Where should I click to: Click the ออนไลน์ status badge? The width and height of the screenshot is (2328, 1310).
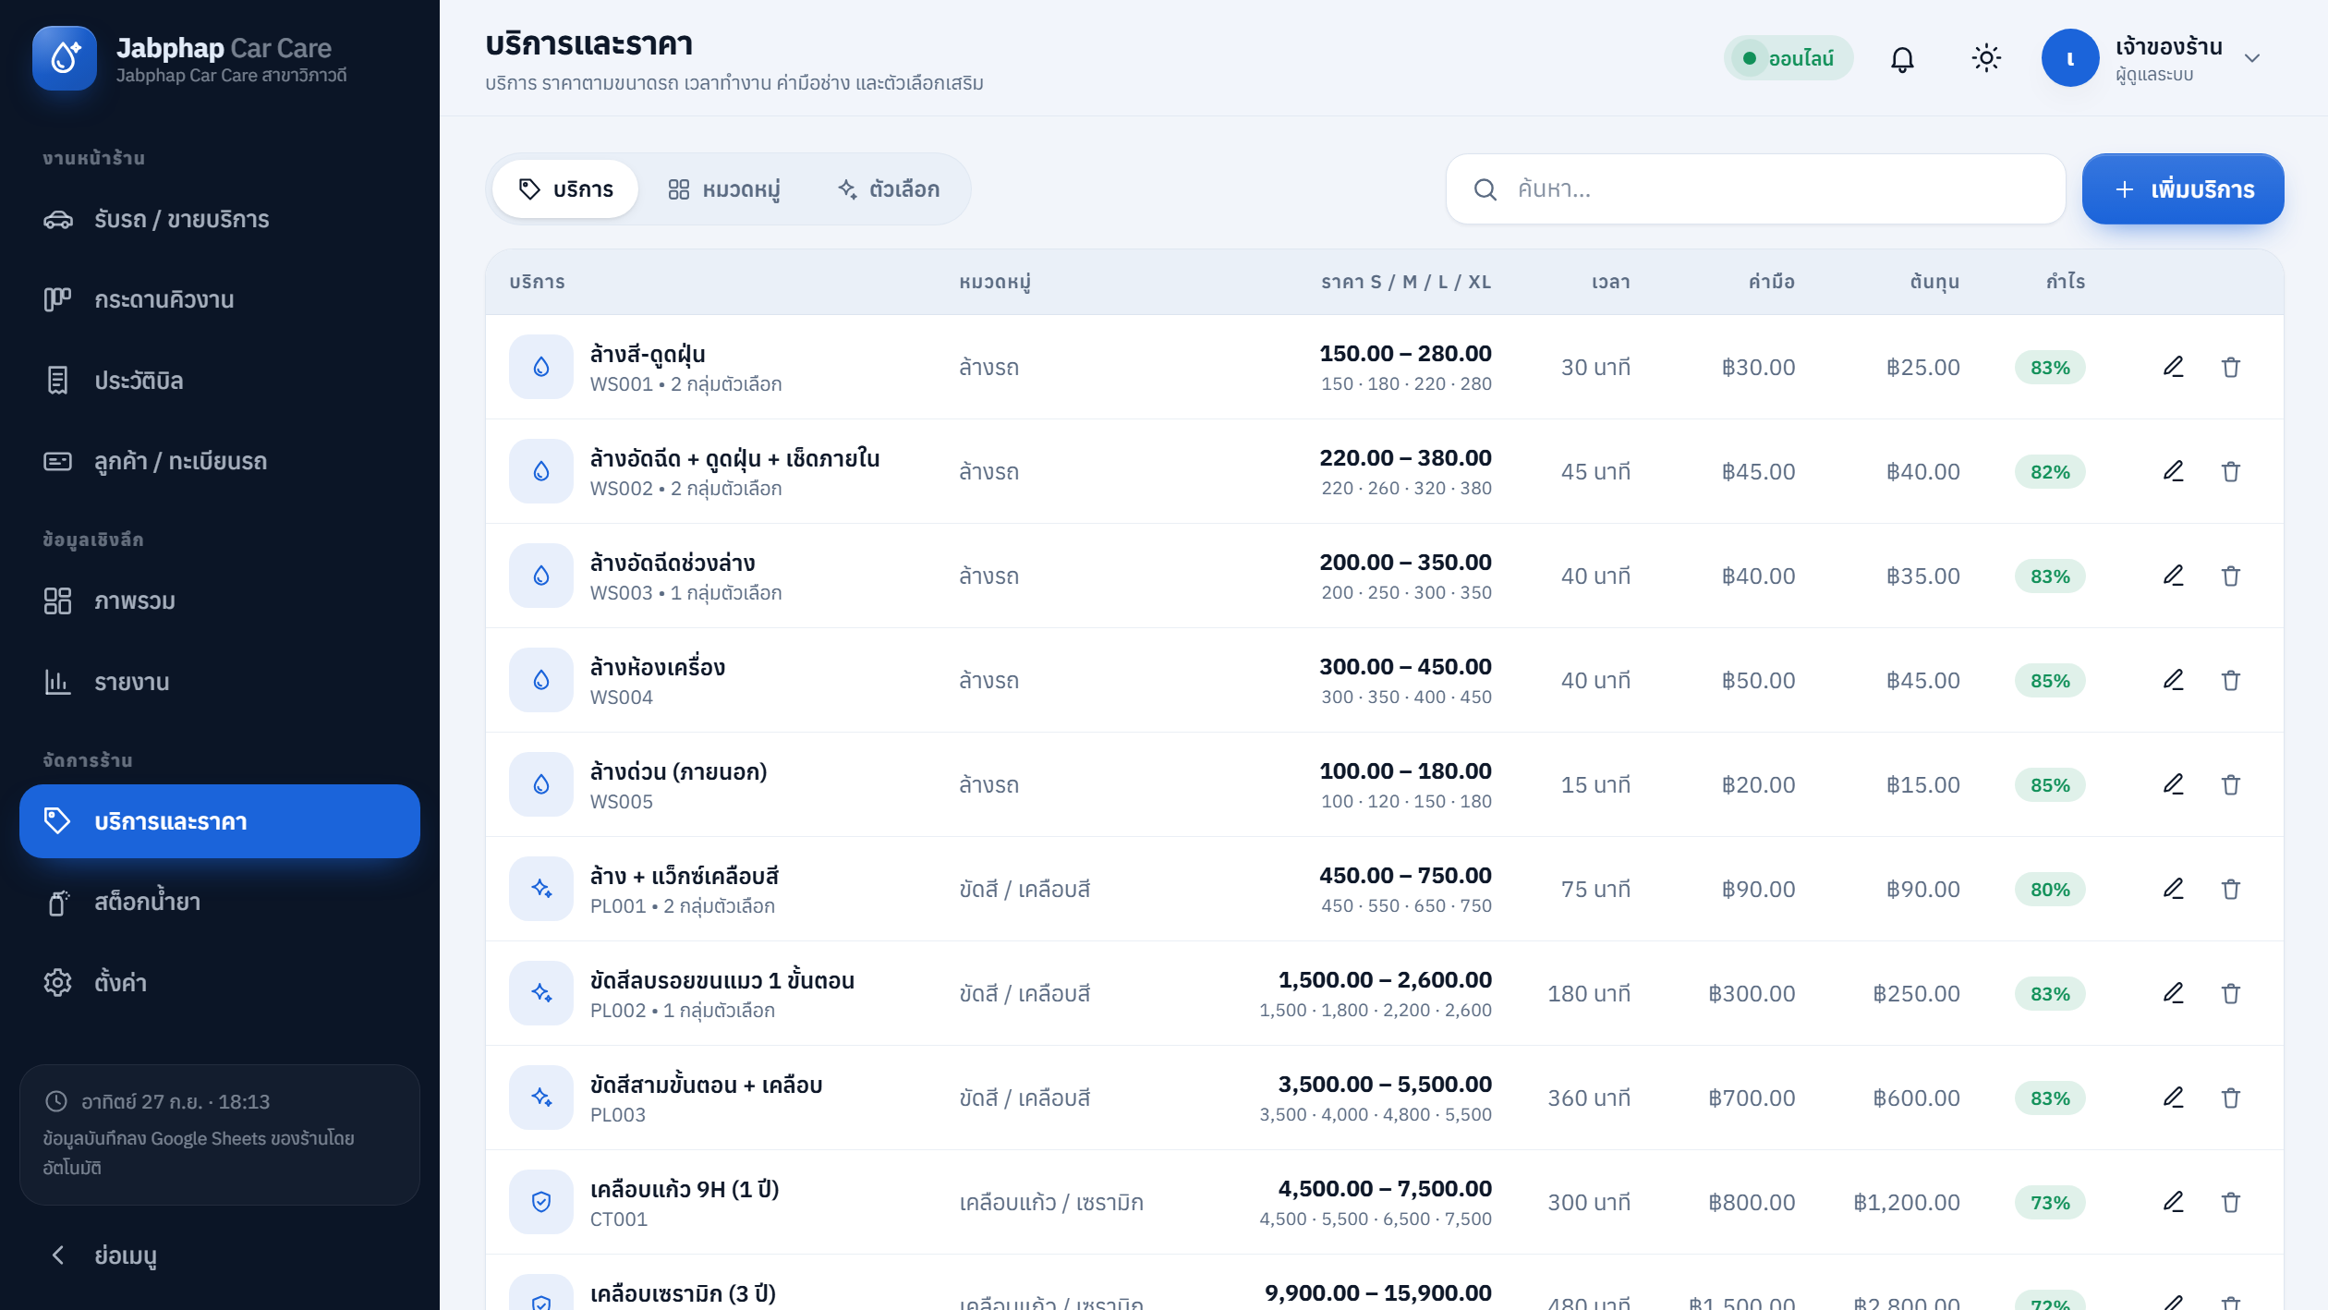pos(1788,58)
